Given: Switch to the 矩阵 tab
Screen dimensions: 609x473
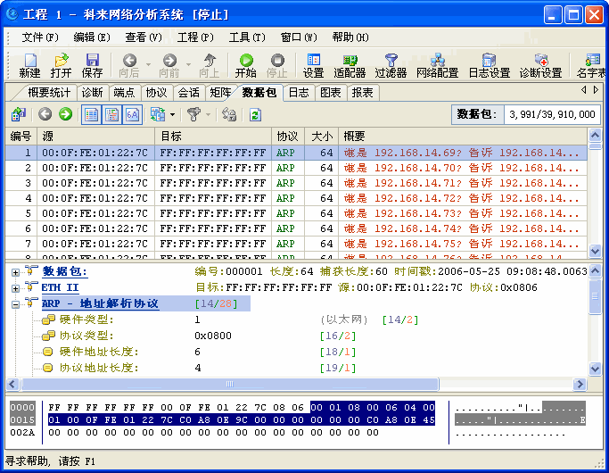Looking at the screenshot, I should point(220,93).
